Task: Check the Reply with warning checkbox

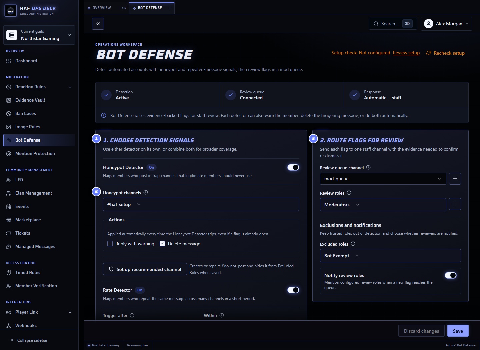Action: pos(110,244)
